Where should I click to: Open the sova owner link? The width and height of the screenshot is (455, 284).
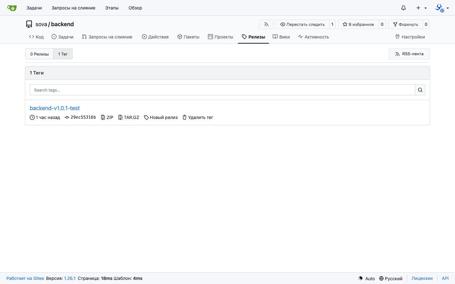(41, 24)
